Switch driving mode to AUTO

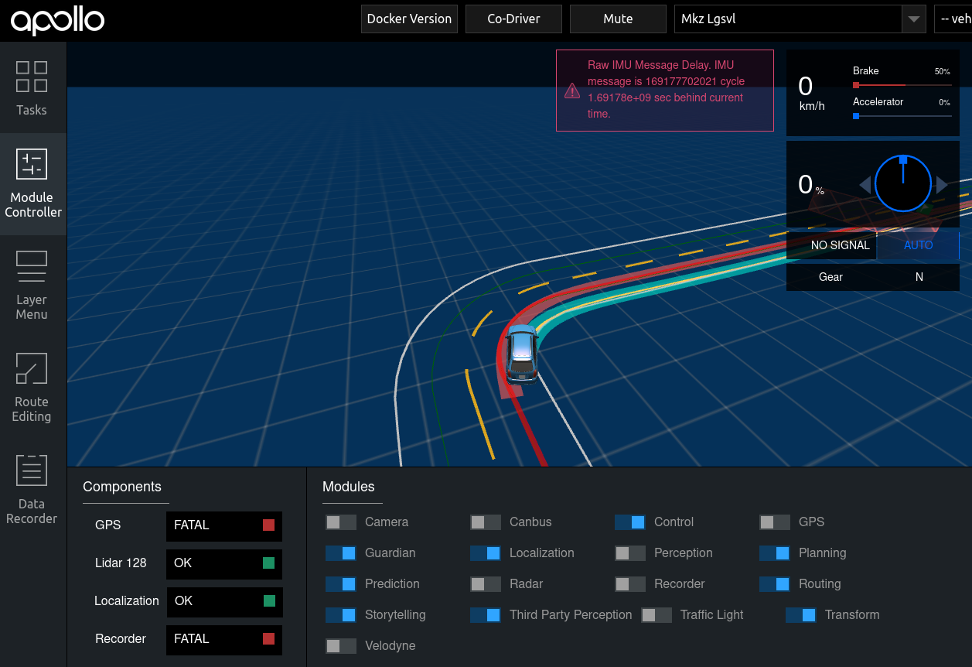point(919,245)
